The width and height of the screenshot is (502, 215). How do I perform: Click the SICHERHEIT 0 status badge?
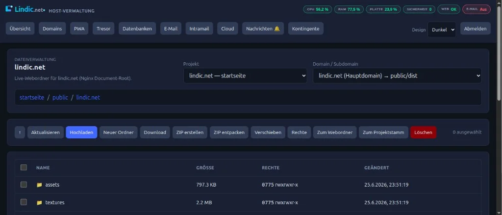(419, 9)
